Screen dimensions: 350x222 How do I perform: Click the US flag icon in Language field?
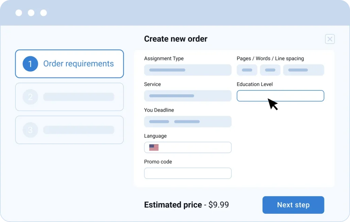pos(154,147)
